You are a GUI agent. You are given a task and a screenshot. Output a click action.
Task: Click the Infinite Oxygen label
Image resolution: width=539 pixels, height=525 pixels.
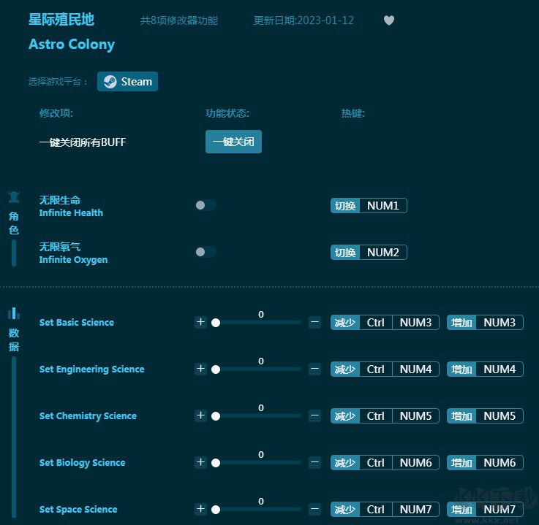pyautogui.click(x=73, y=260)
